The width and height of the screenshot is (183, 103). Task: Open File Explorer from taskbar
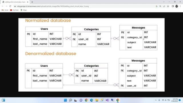(97, 100)
